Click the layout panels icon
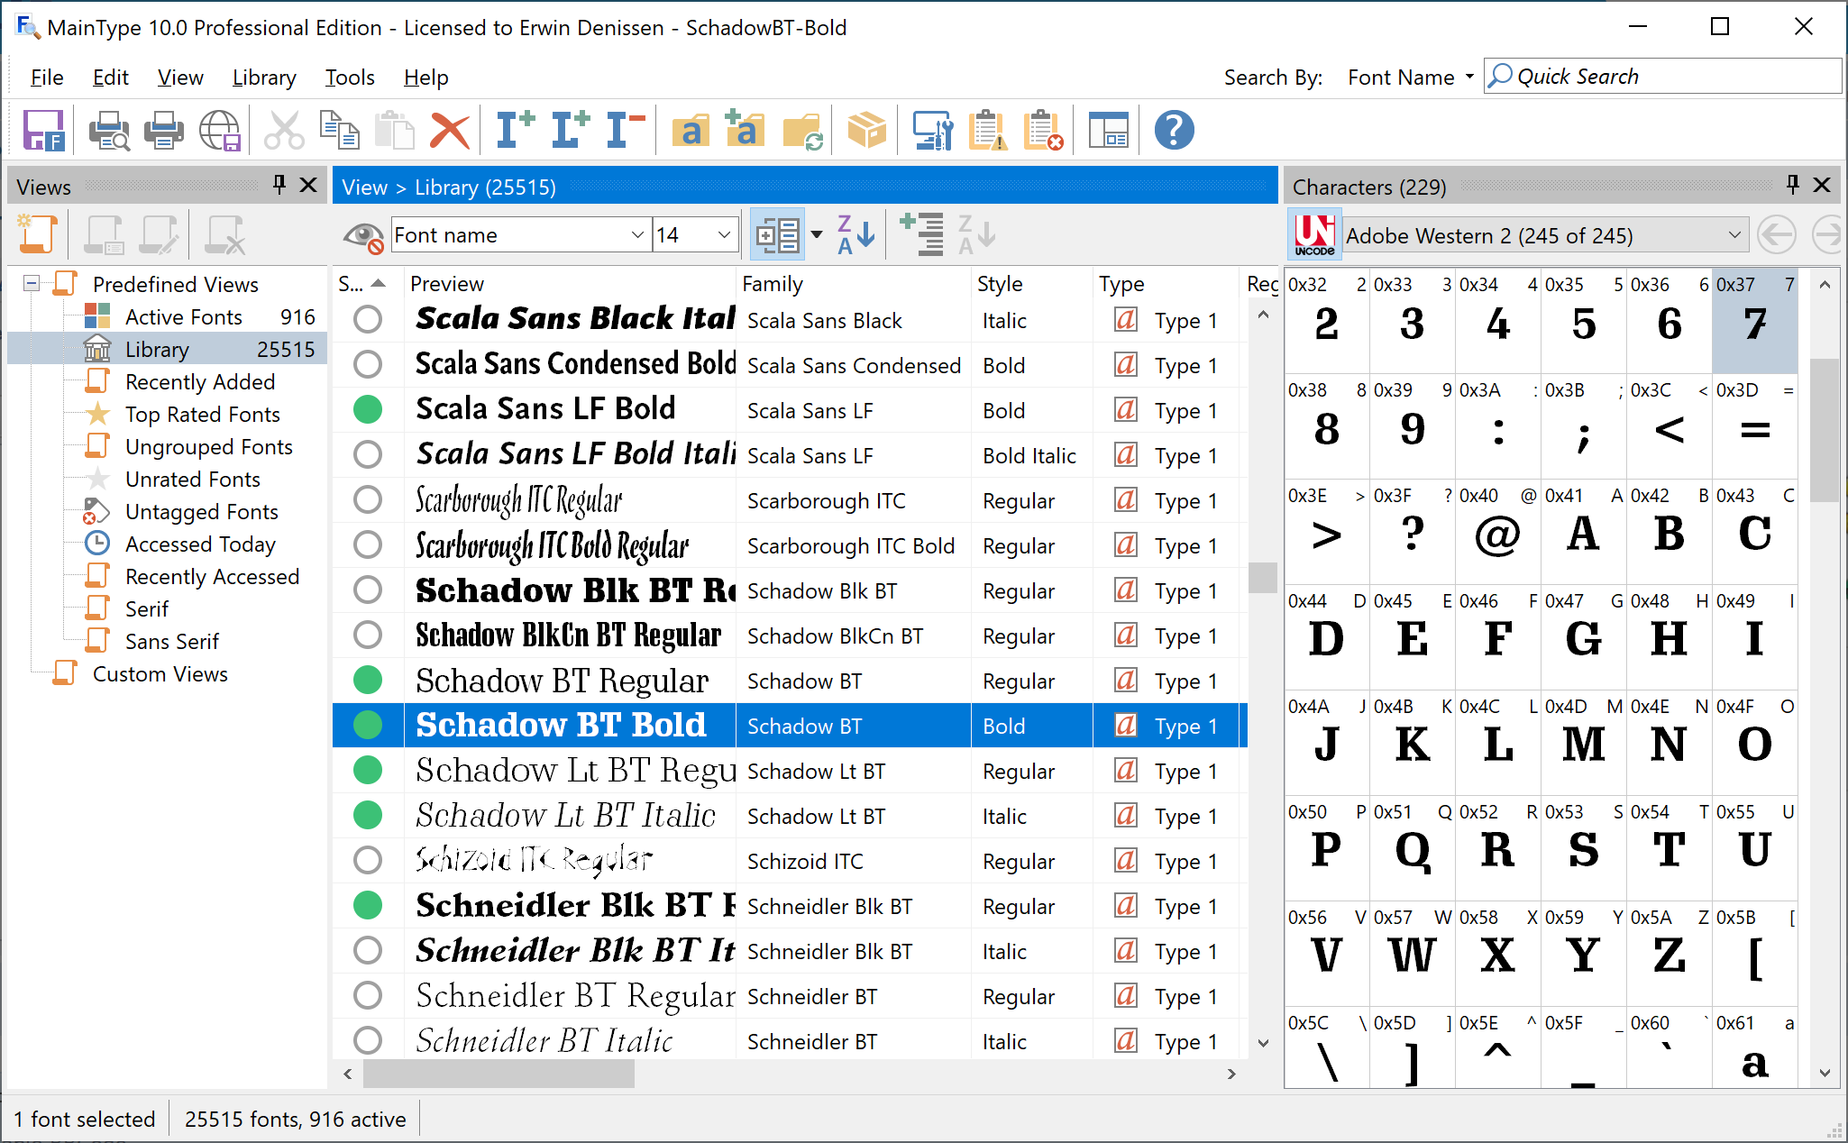 tap(1108, 131)
